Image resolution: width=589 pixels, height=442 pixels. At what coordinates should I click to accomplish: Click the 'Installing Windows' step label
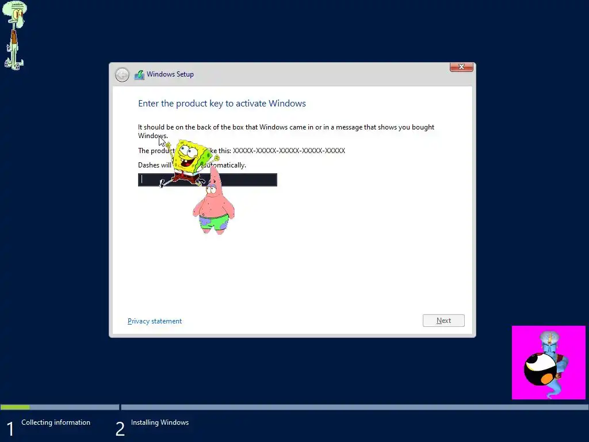point(160,422)
